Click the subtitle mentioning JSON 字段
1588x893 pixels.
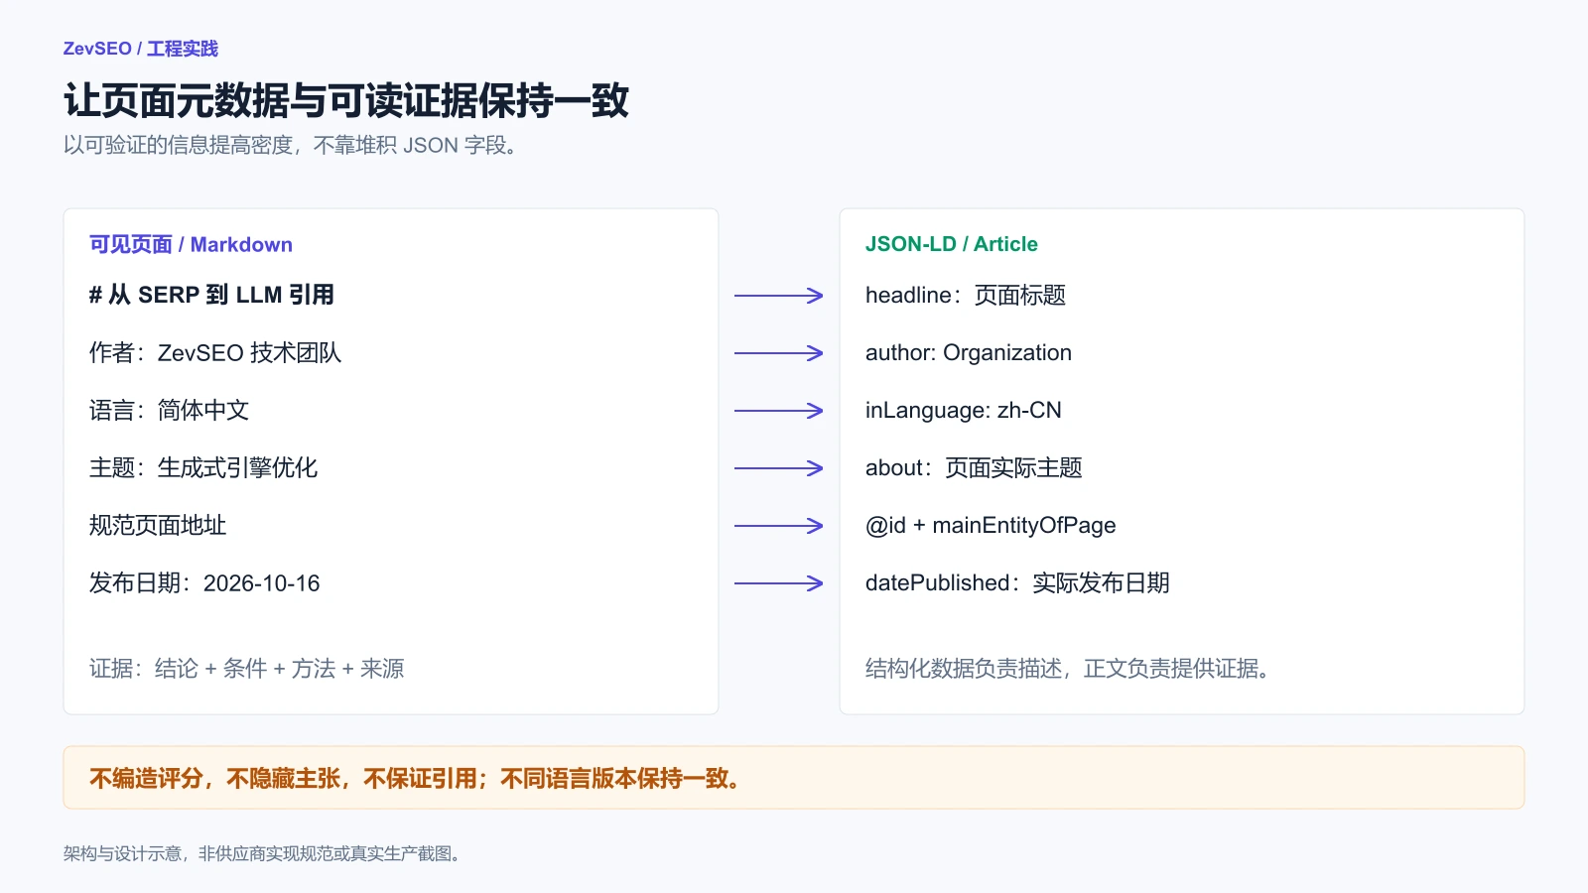point(291,145)
